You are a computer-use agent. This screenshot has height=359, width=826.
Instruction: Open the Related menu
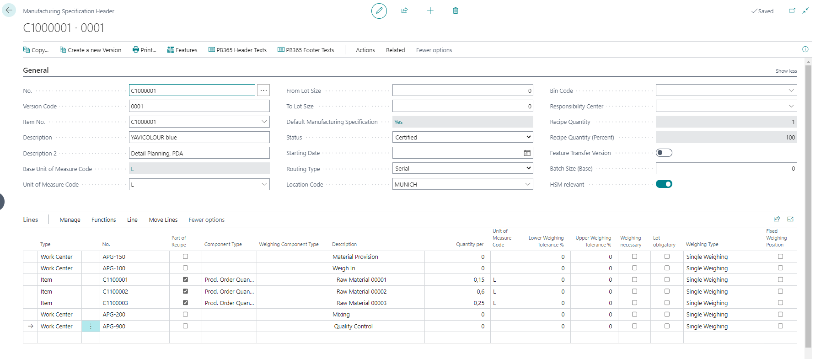click(396, 50)
